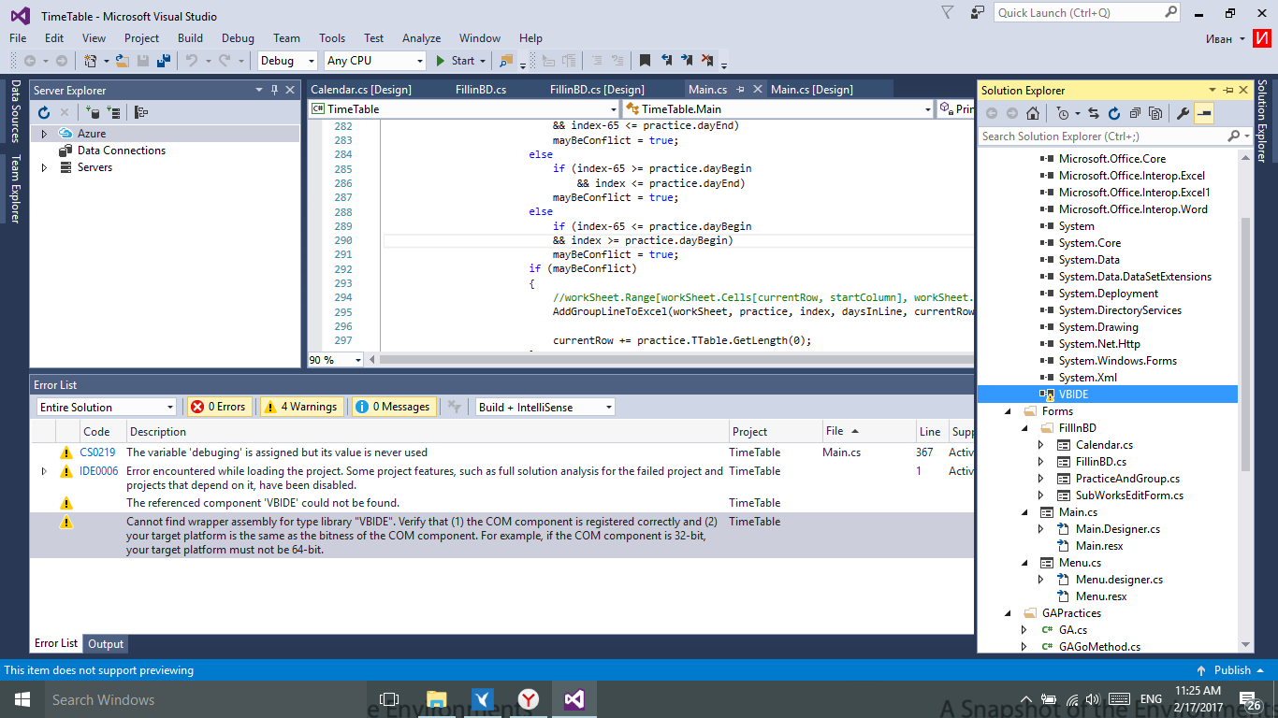Viewport: 1278px width, 718px height.
Task: Click the feedback flag icon near Quick Launch
Action: tap(978, 12)
